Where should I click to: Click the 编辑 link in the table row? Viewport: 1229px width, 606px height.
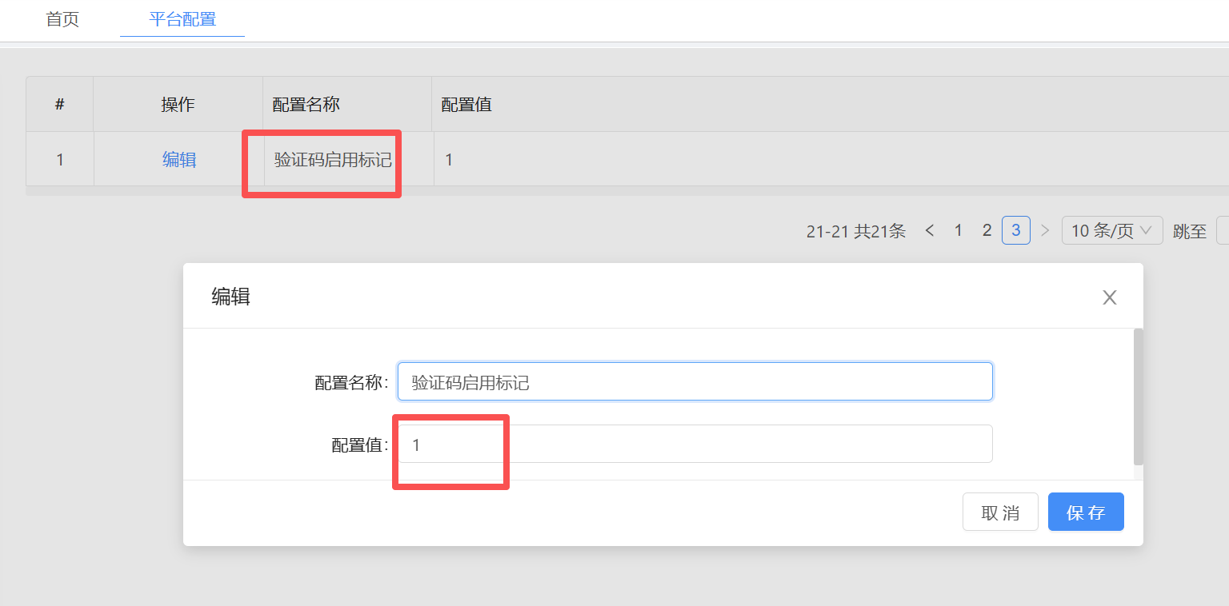178,159
